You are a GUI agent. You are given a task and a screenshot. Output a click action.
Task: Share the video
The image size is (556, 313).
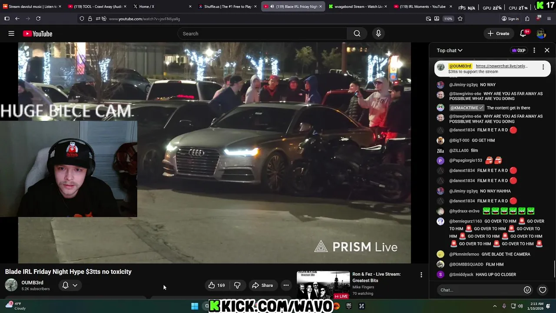pyautogui.click(x=262, y=285)
